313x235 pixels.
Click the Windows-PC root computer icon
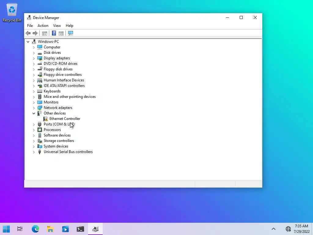34,42
